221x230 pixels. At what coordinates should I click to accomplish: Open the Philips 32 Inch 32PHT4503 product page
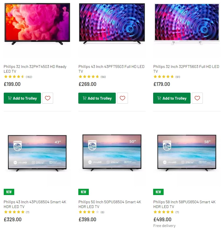tap(35, 69)
